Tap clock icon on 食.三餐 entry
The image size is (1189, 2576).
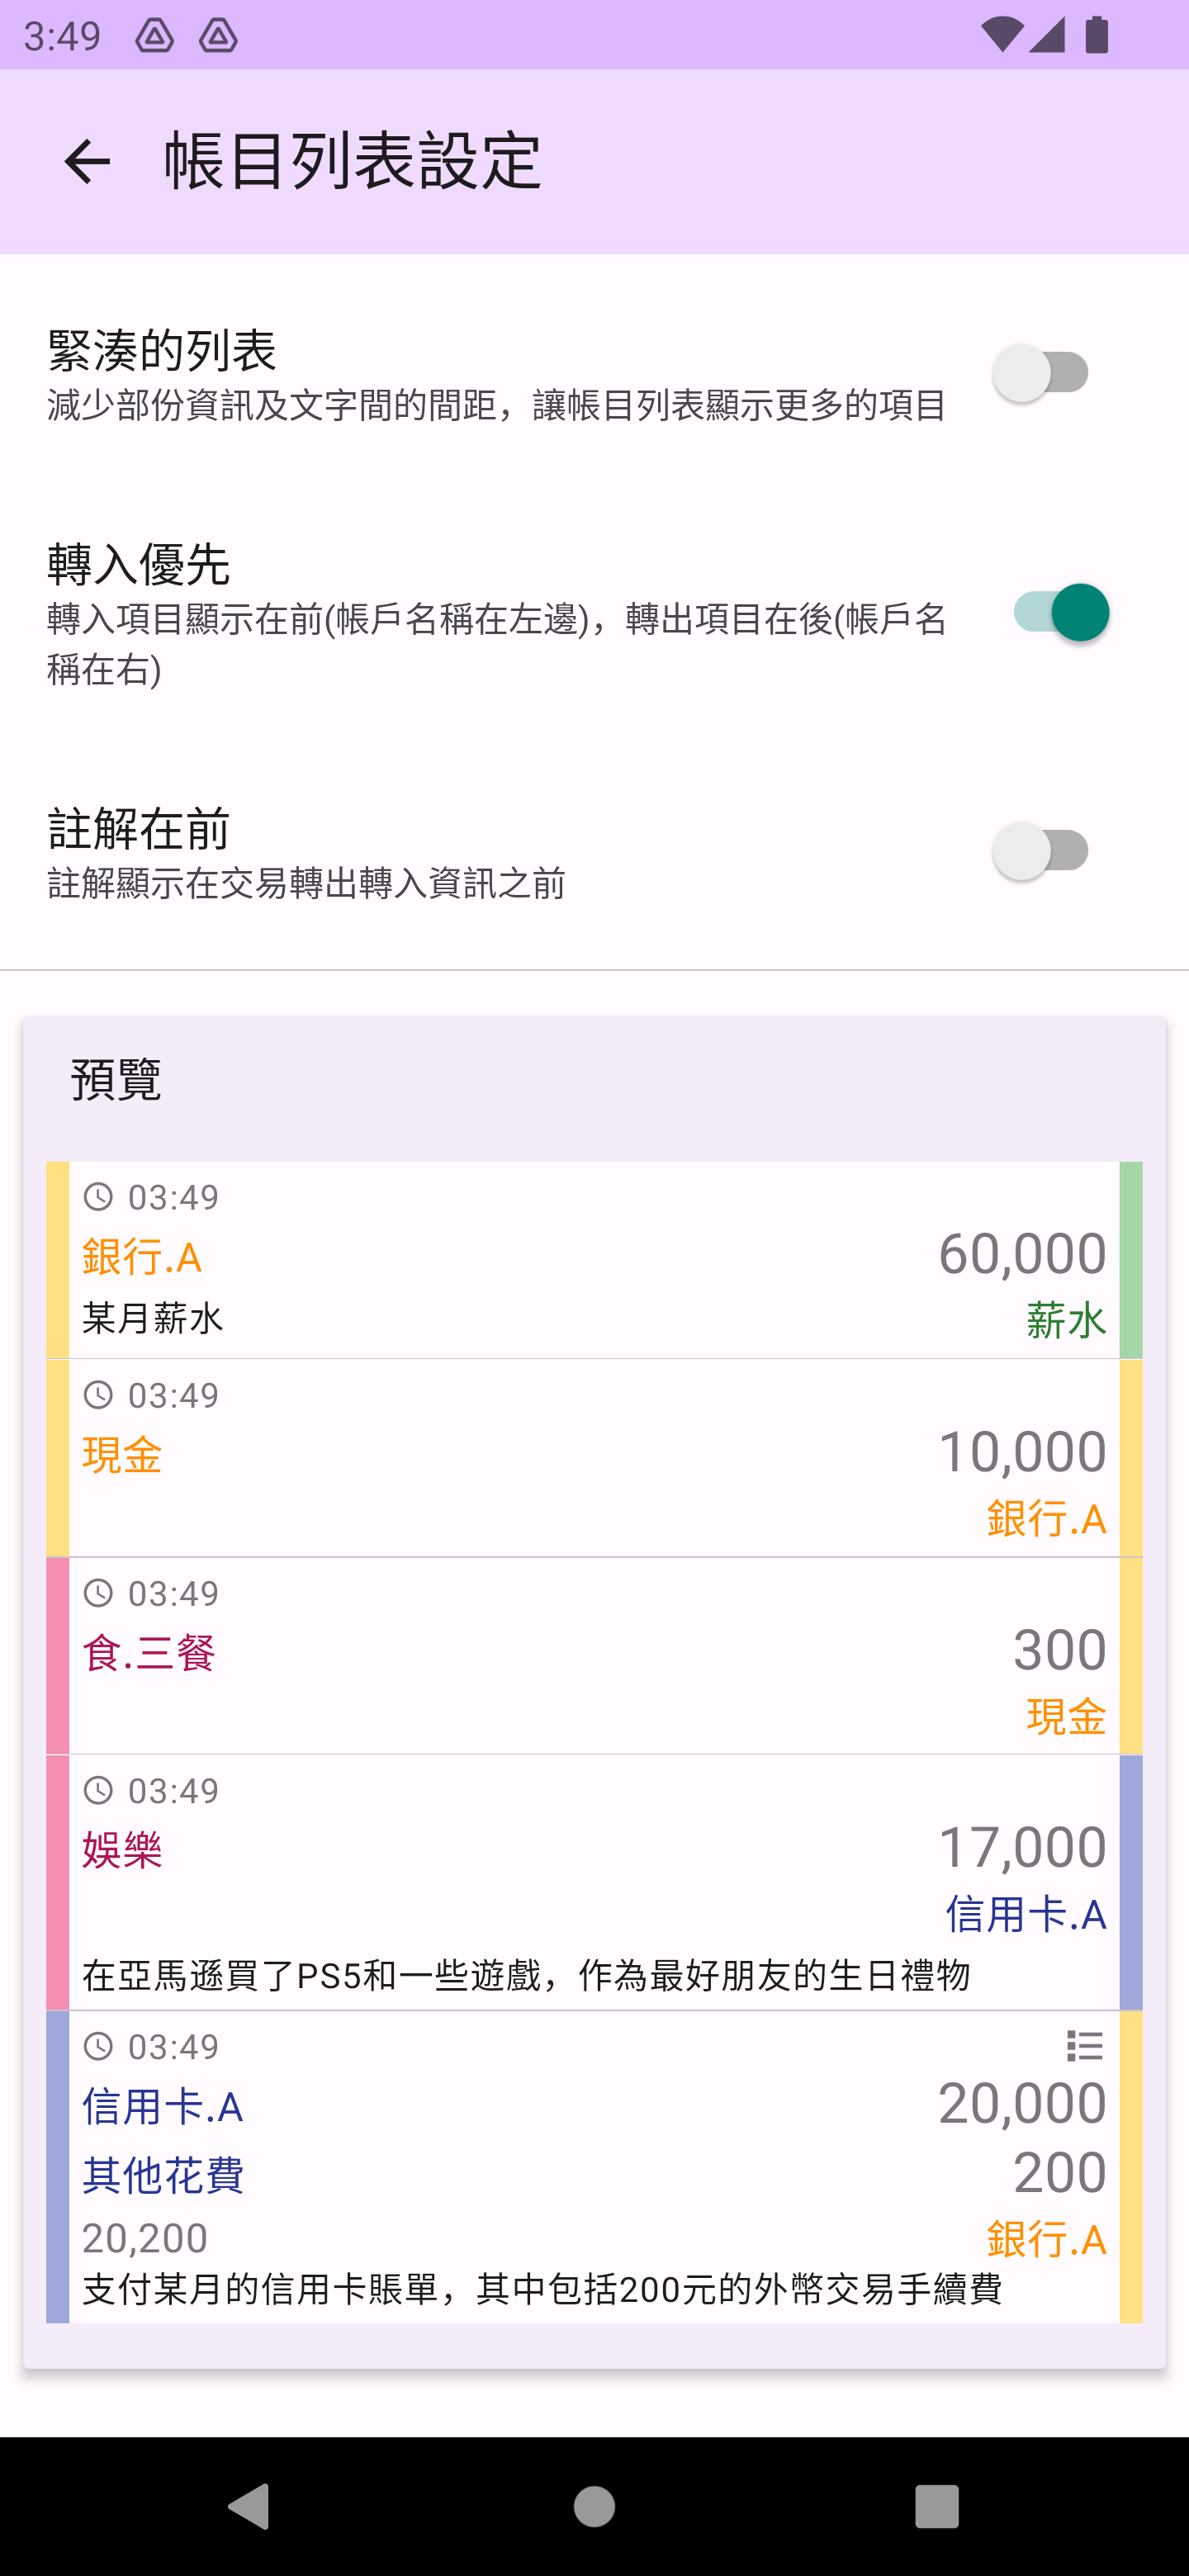(98, 1593)
